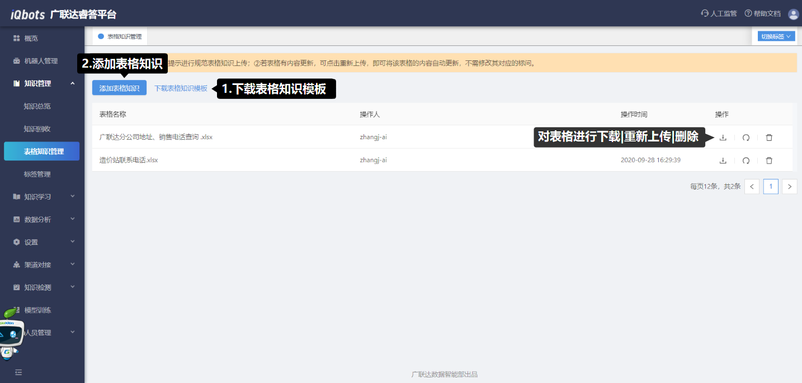The image size is (802, 383).
Task: Collapse sidebar using bottom menu icon
Action: pos(18,372)
